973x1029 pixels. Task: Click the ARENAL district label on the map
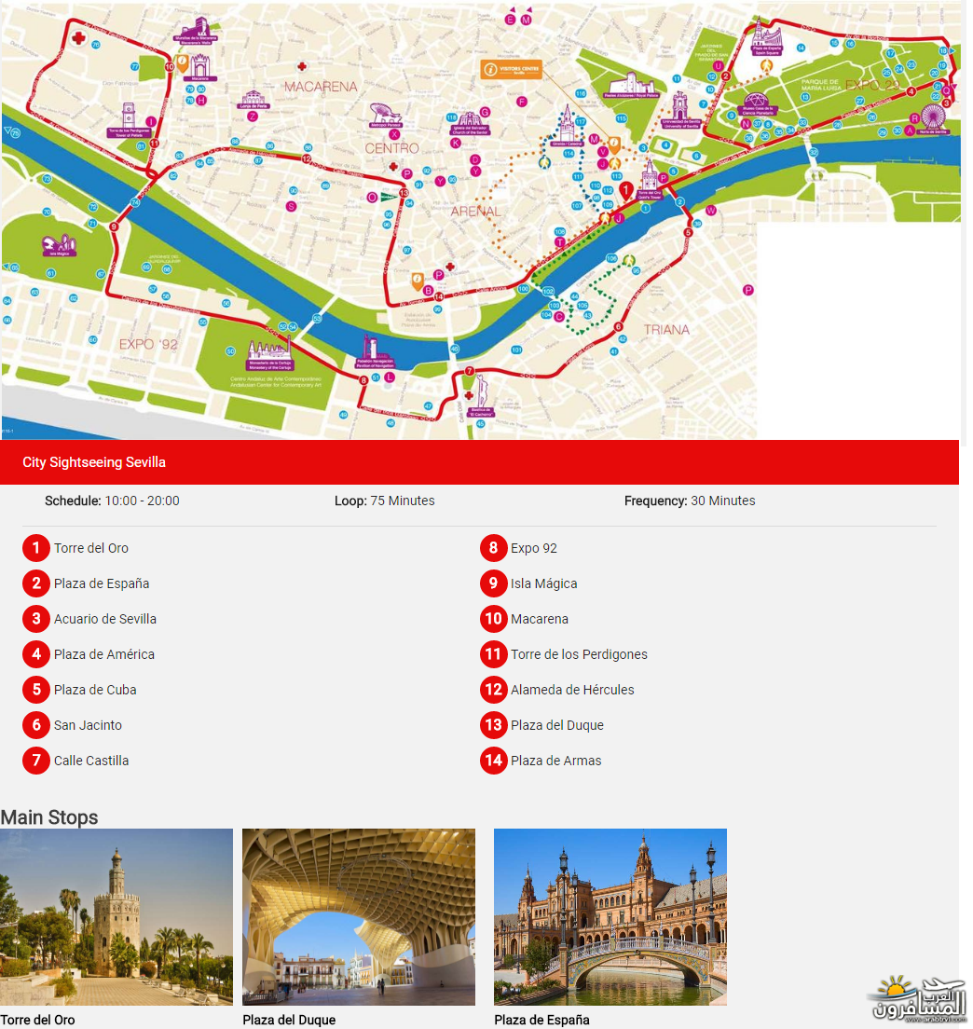(475, 212)
